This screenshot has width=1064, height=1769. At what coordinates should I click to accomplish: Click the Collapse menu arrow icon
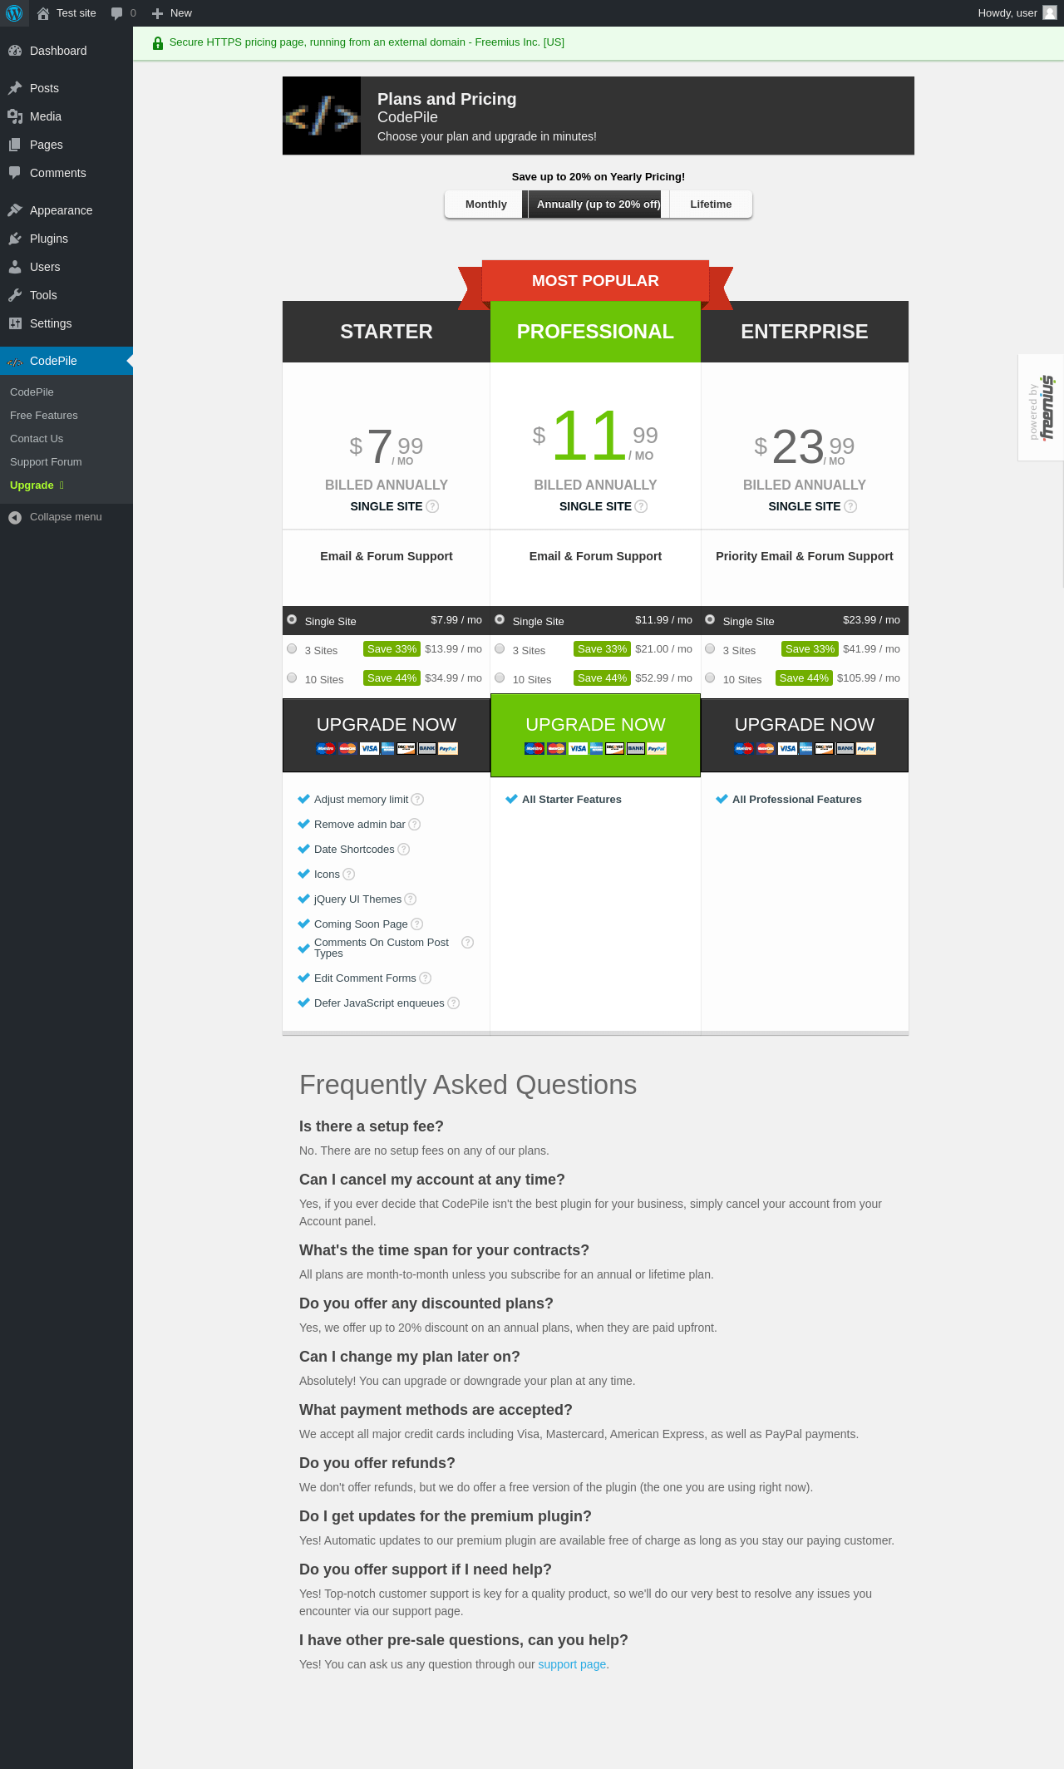(15, 517)
